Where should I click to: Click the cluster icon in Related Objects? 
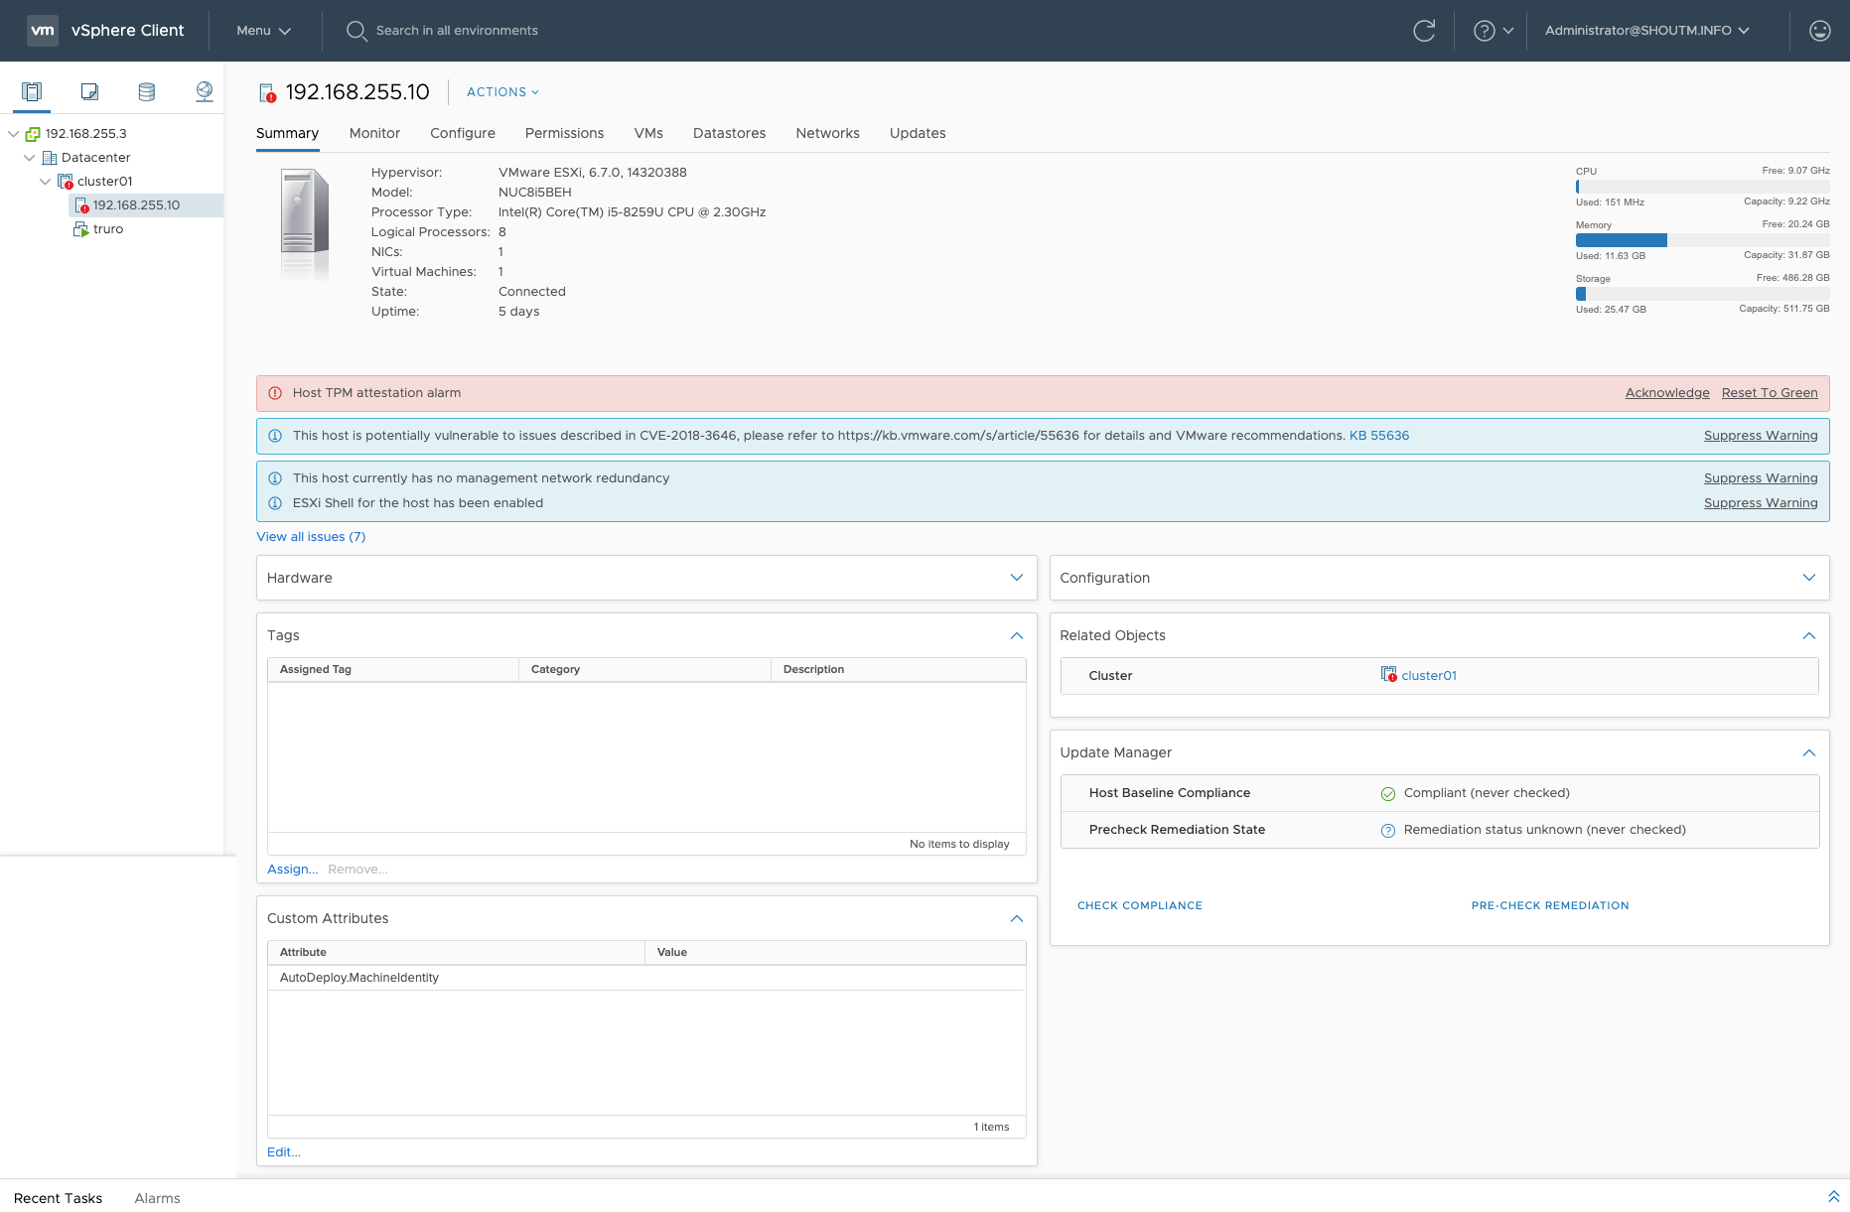(x=1389, y=675)
